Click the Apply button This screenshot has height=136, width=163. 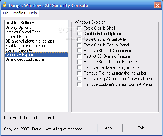(109, 128)
